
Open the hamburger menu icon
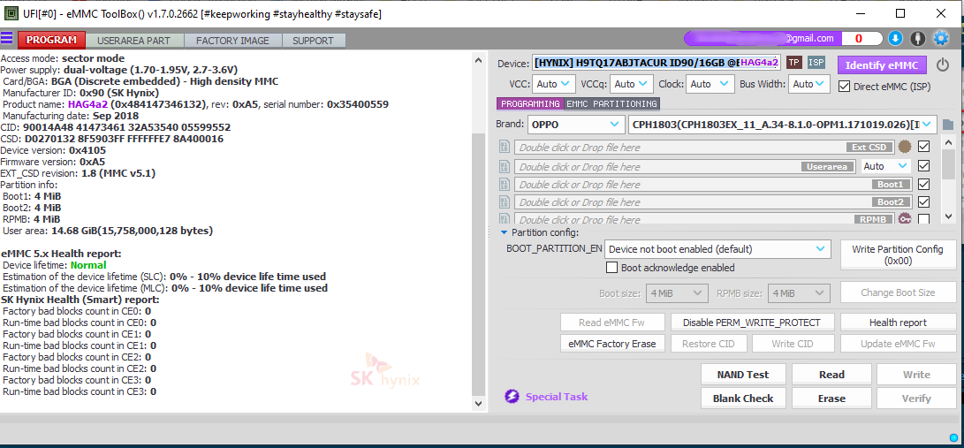coord(7,38)
